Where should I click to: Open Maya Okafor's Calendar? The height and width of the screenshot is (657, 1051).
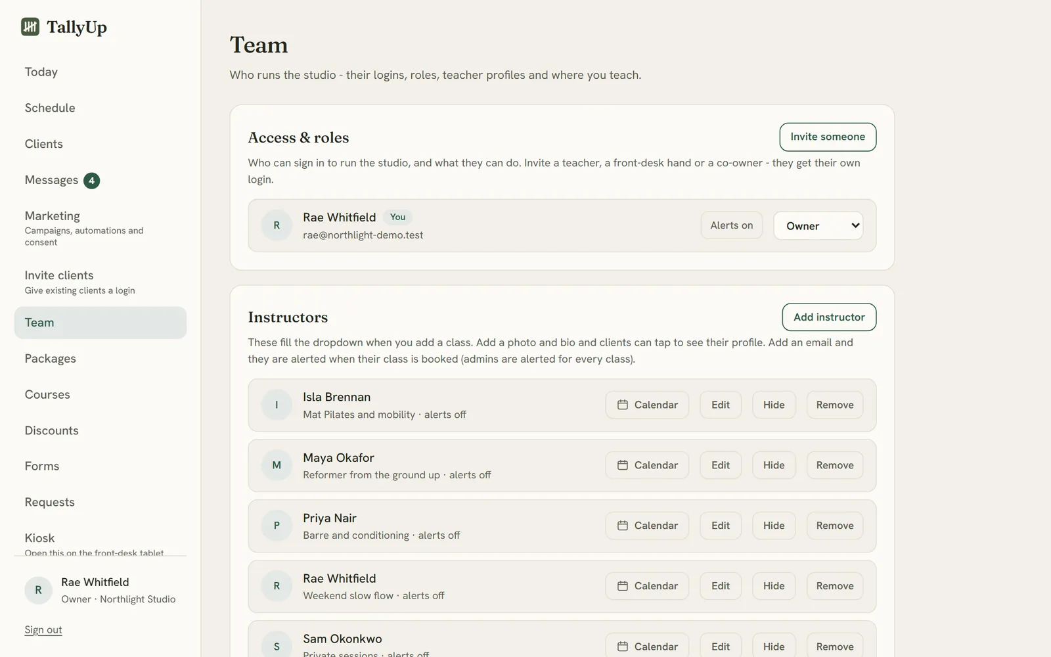647,465
